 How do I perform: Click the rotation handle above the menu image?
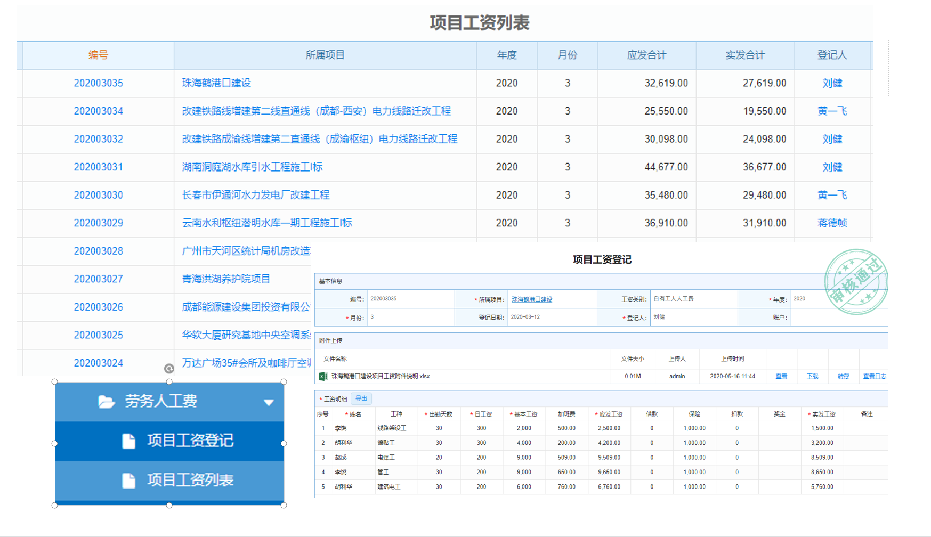[x=169, y=369]
